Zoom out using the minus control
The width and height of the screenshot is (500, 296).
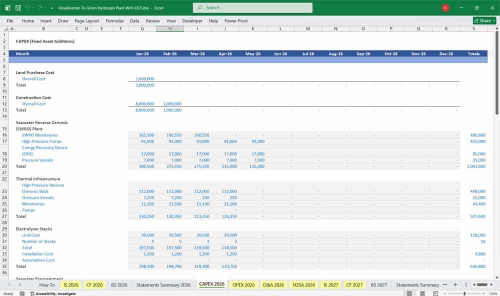[x=445, y=292]
